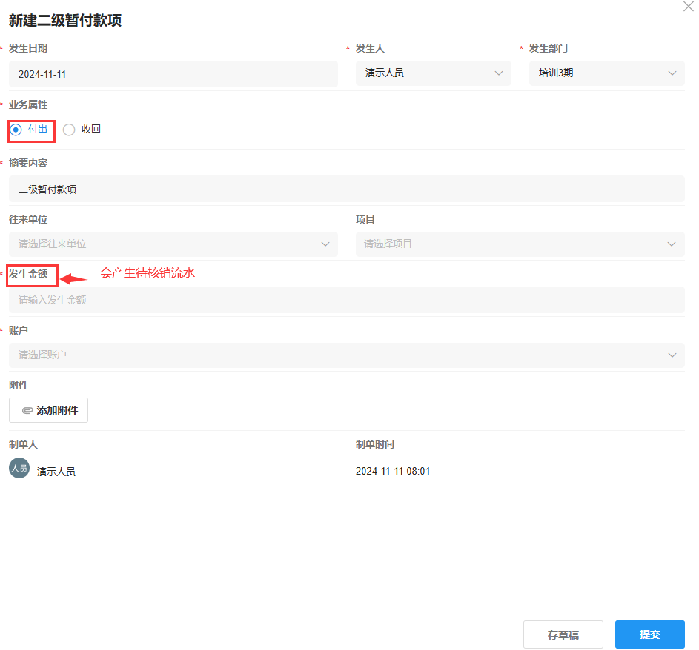Screen dimensions: 699x650
Task: Click the 会产生待核销流水 annotation text
Action: pyautogui.click(x=147, y=273)
